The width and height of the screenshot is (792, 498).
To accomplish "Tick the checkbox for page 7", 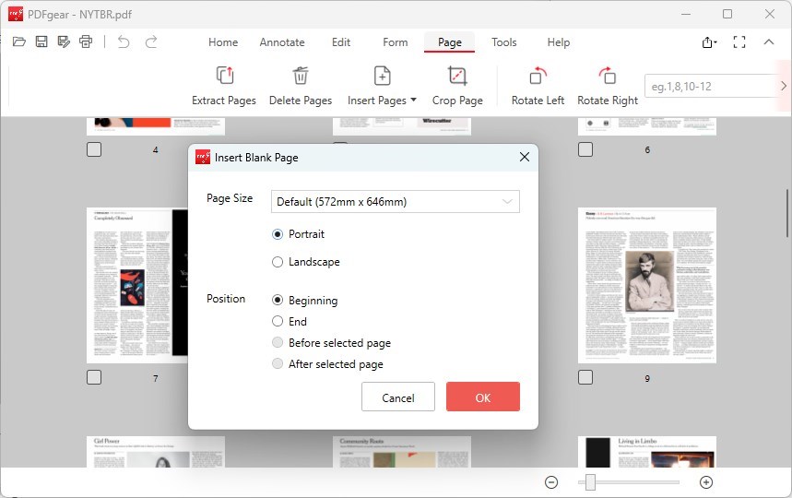I will coord(94,377).
